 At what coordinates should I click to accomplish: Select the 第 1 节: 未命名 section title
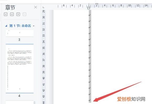pos(20,26)
